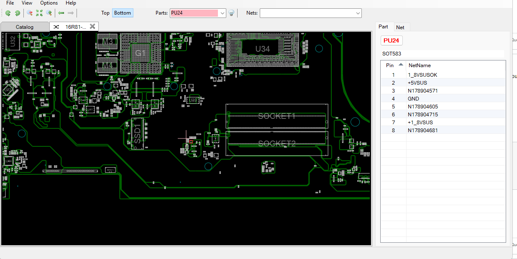The width and height of the screenshot is (517, 259).
Task: Open the Options menu
Action: [x=49, y=3]
